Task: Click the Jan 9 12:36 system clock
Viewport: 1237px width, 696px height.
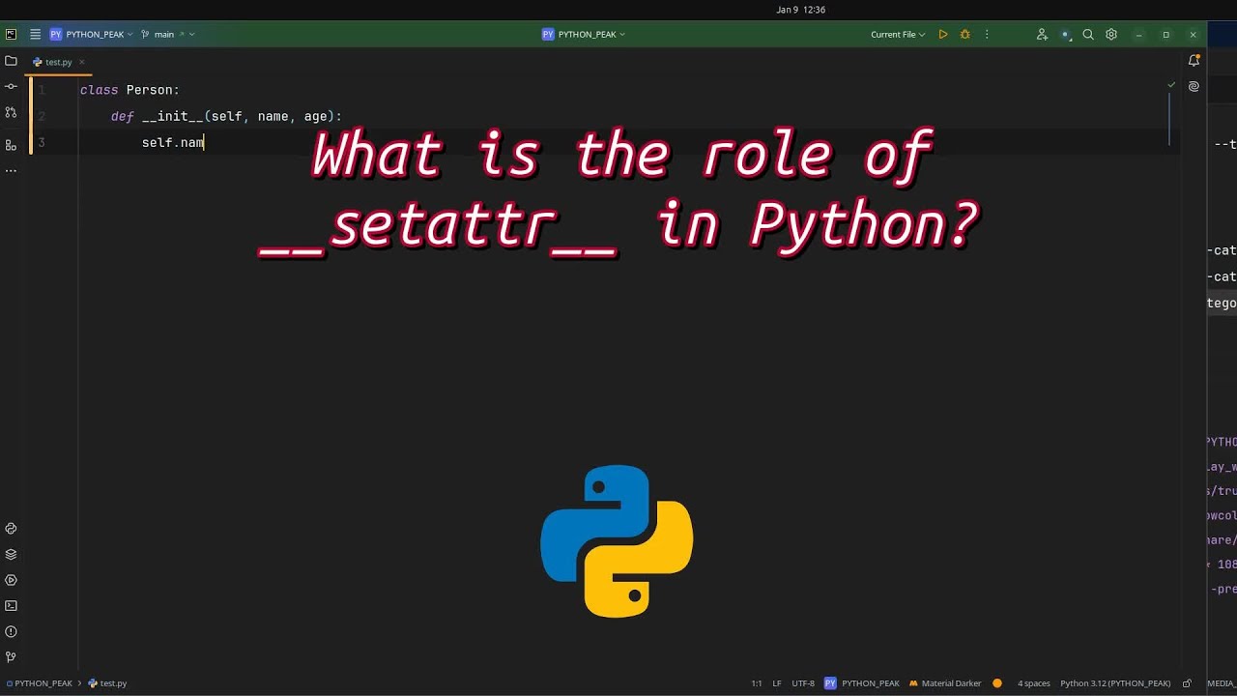Action: tap(800, 10)
